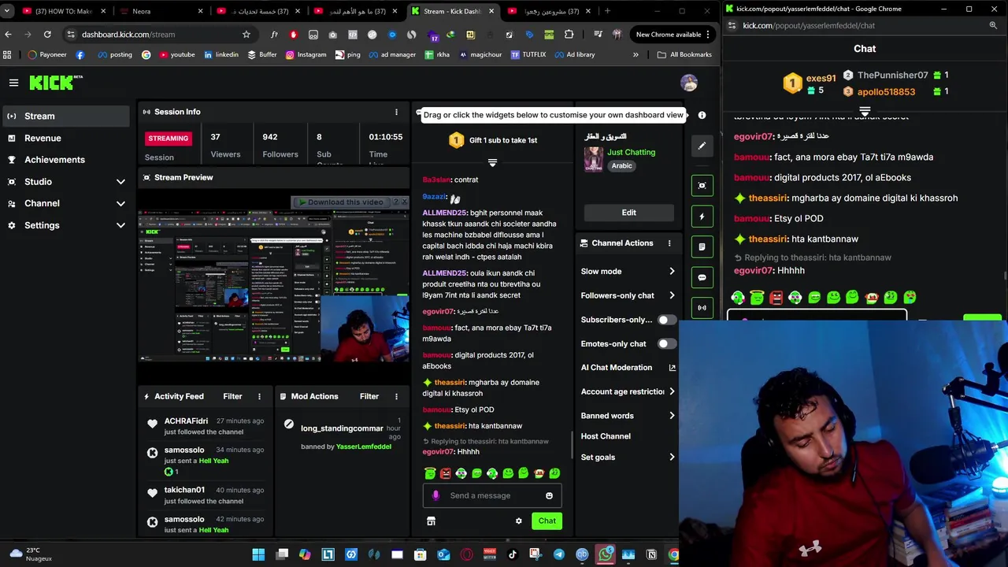Open the youtube bookmark
The height and width of the screenshot is (567, 1008).
pos(177,54)
